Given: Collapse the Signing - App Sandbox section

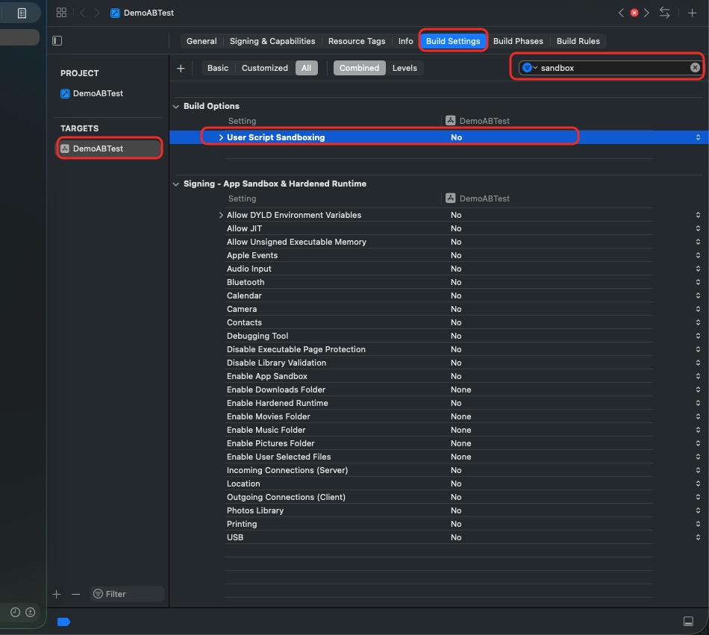Looking at the screenshot, I should (x=176, y=184).
